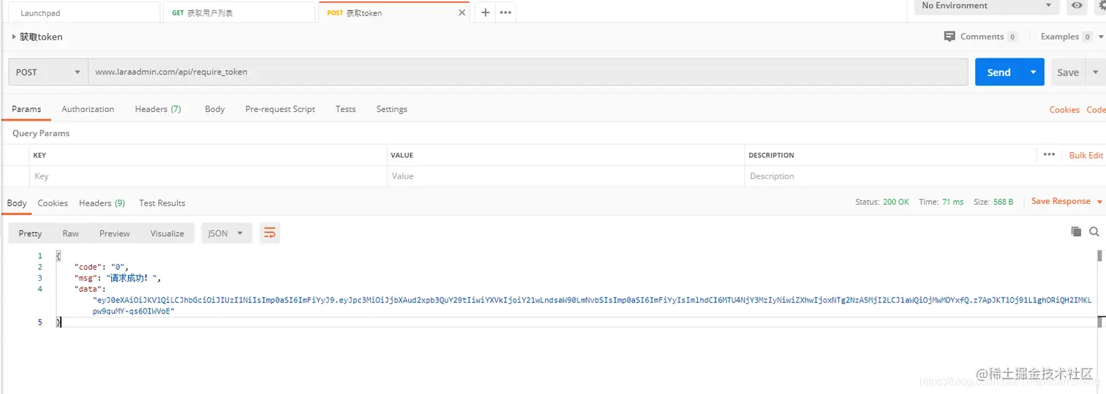Viewport: 1106px width, 394px height.
Task: Copy response body to clipboard icon
Action: (x=1076, y=232)
